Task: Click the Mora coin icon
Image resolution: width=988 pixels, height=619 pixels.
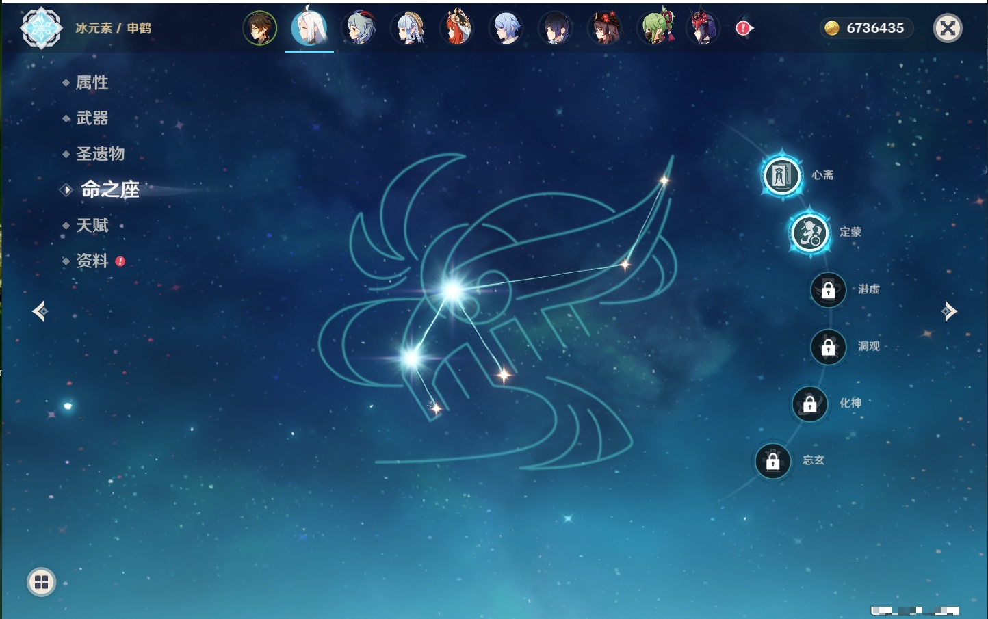Action: (x=831, y=28)
